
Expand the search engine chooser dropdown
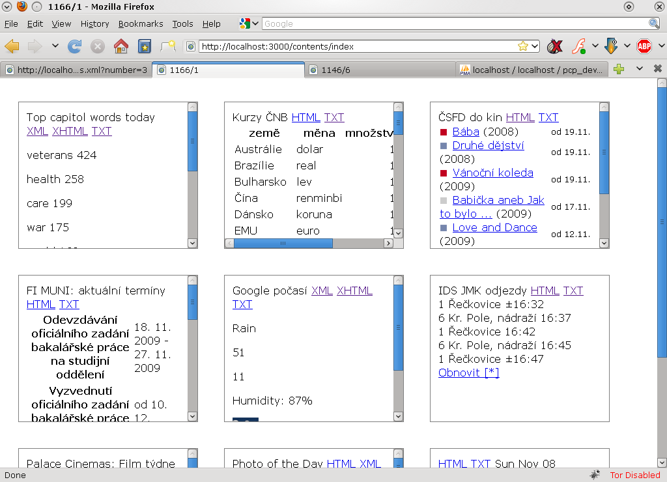coord(255,23)
